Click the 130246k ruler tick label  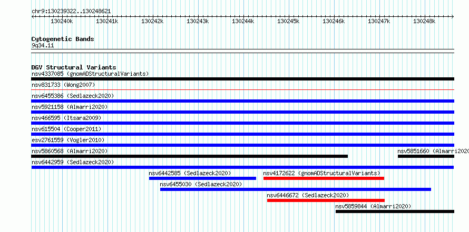pos(334,21)
